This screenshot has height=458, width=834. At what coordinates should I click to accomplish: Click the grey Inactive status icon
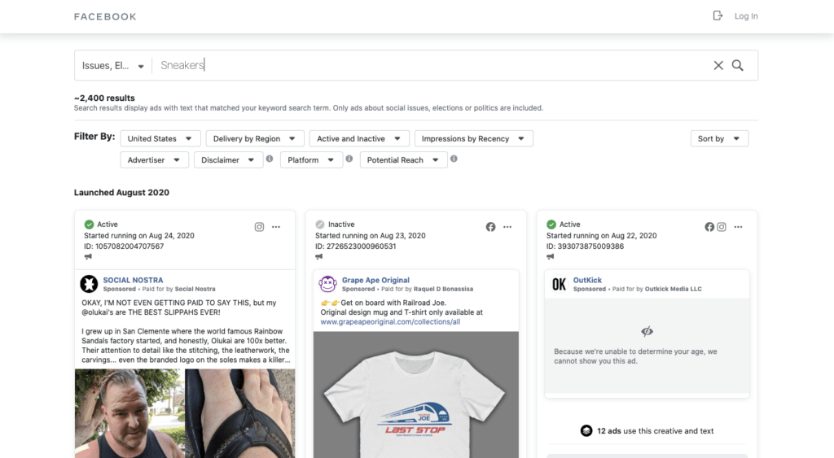tap(319, 225)
